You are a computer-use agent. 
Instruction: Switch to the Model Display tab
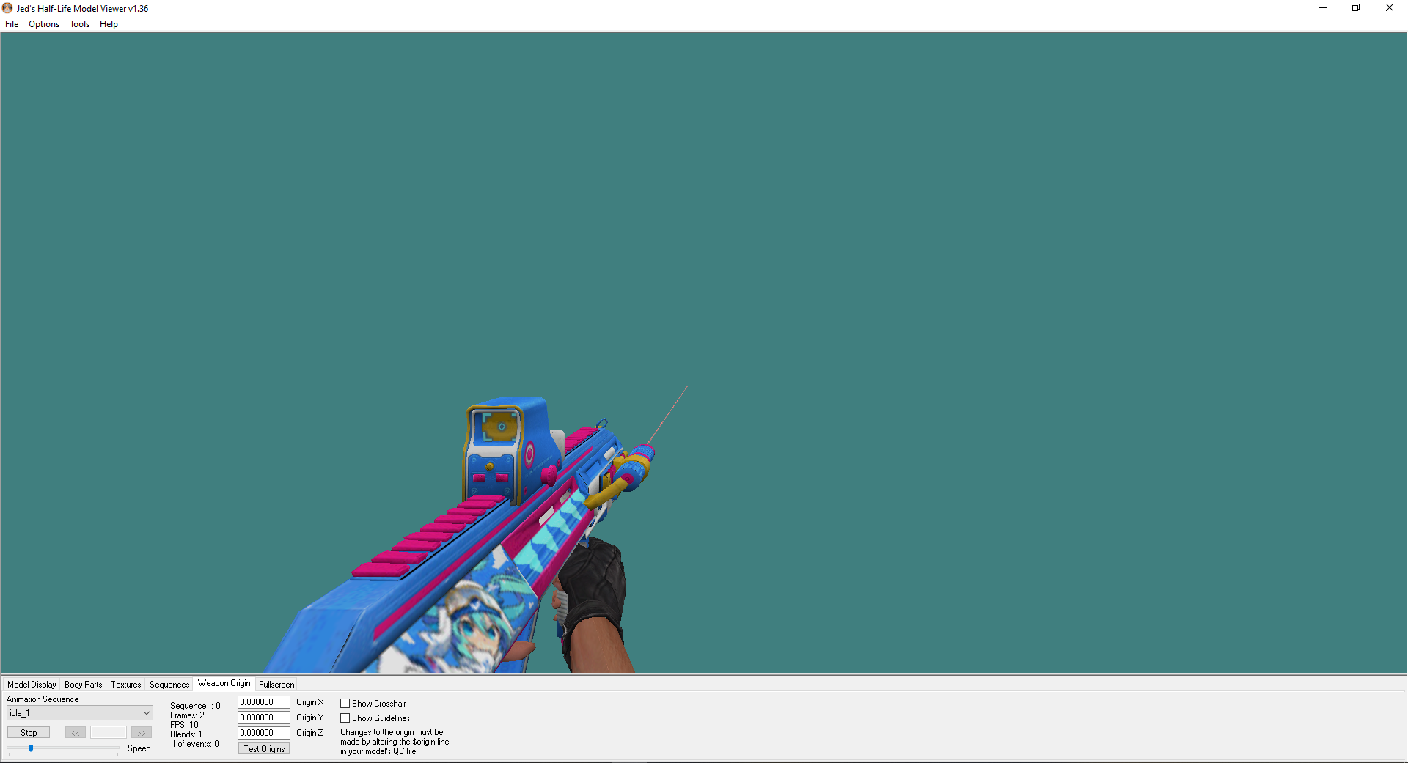click(32, 685)
